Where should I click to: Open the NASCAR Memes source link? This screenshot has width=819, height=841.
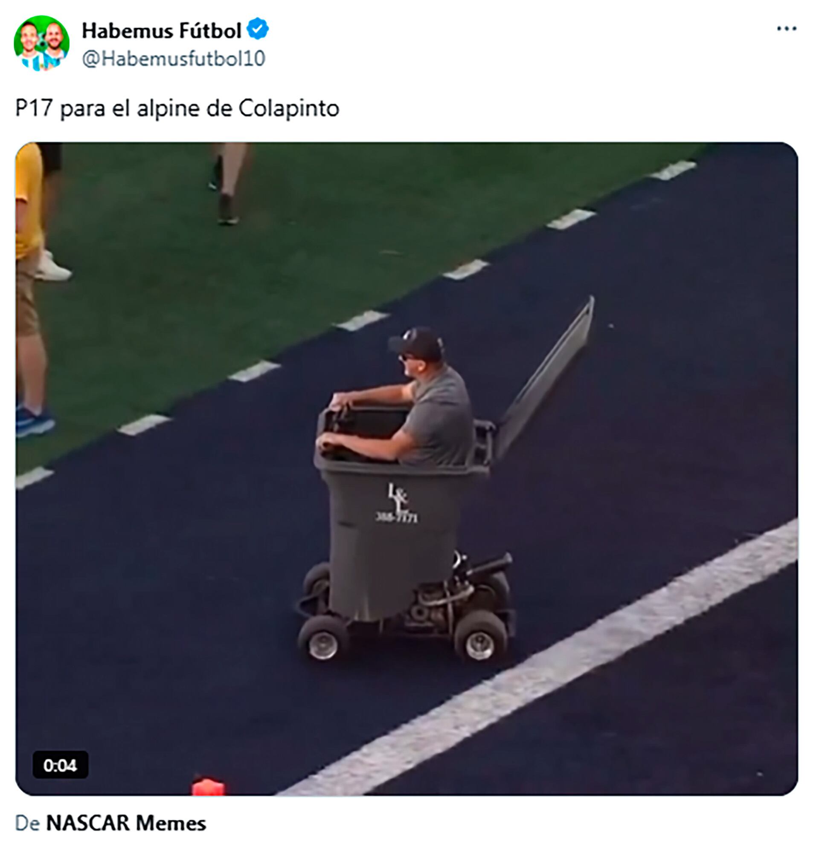coord(126,824)
